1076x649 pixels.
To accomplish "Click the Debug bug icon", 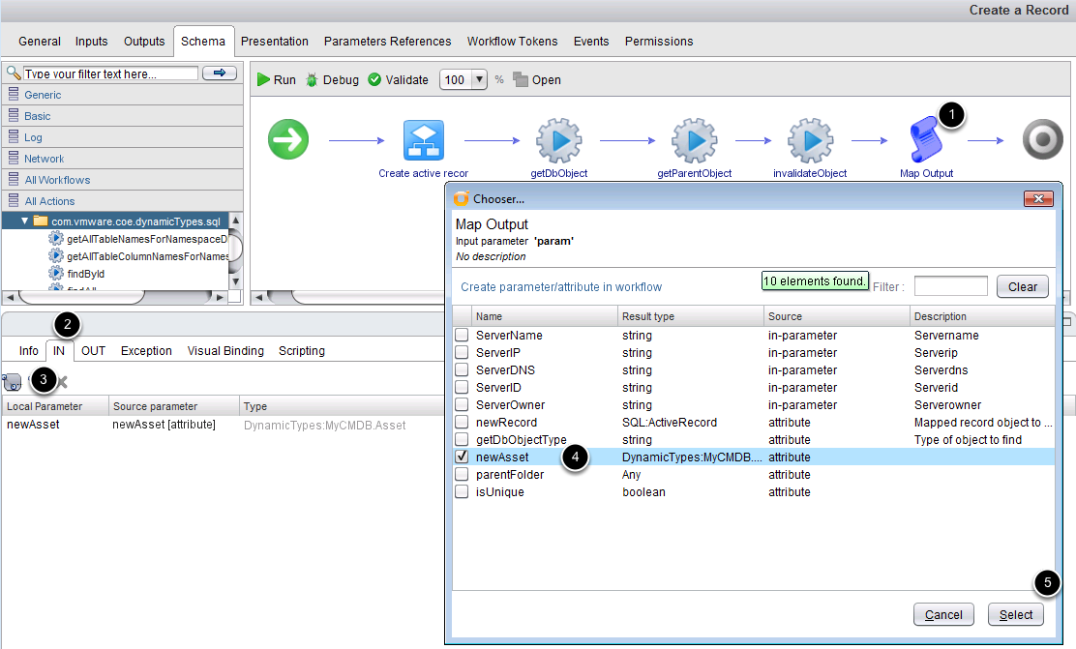I will [312, 79].
